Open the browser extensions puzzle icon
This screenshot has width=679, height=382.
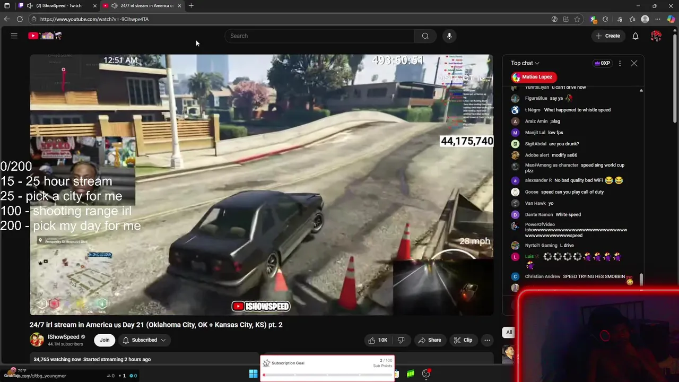pyautogui.click(x=605, y=19)
